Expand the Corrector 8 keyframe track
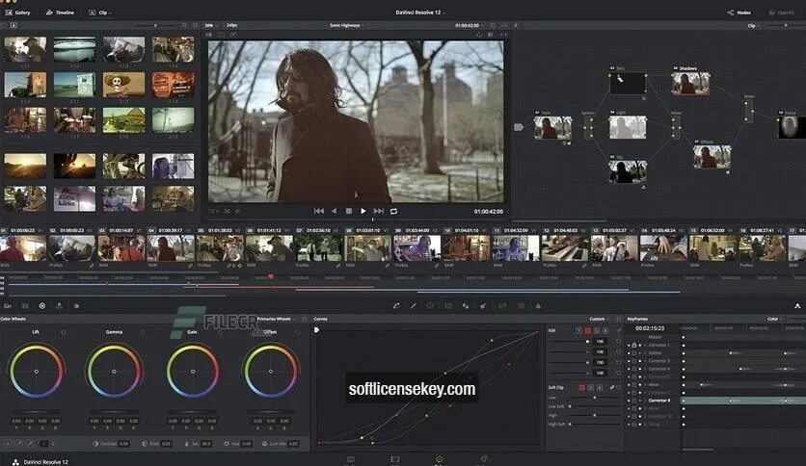Viewport: 806px width, 466px height. 645,401
